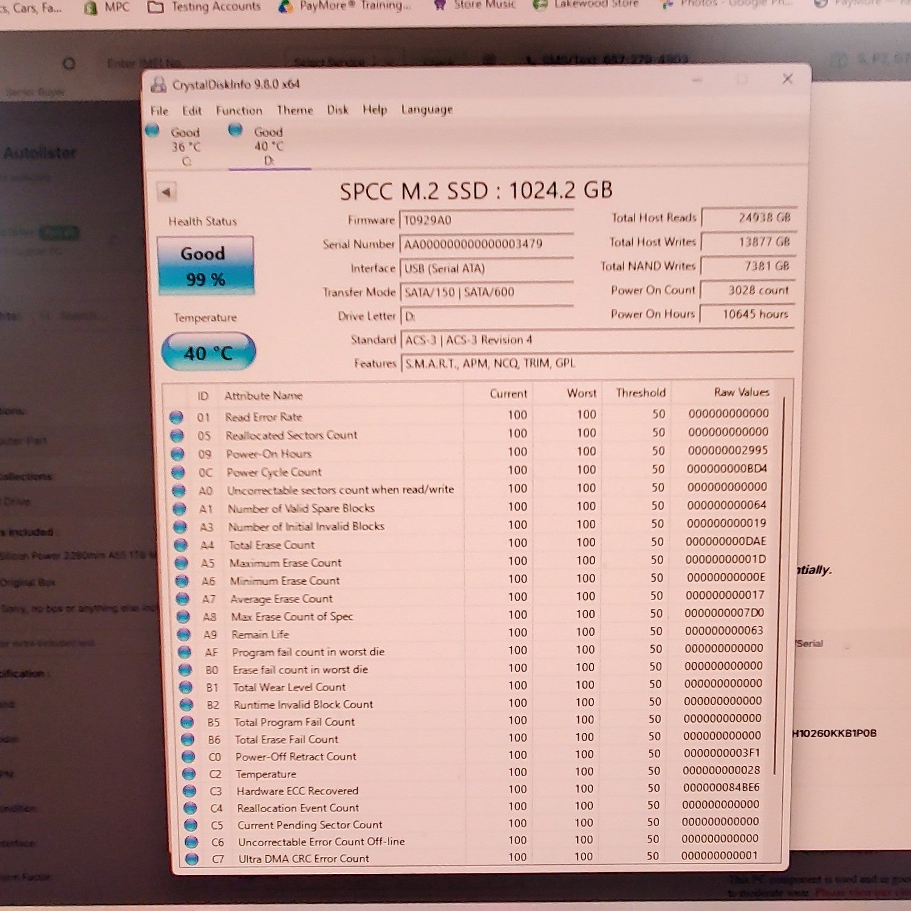The image size is (911, 911).
Task: Click the Serial Number field
Action: click(486, 244)
